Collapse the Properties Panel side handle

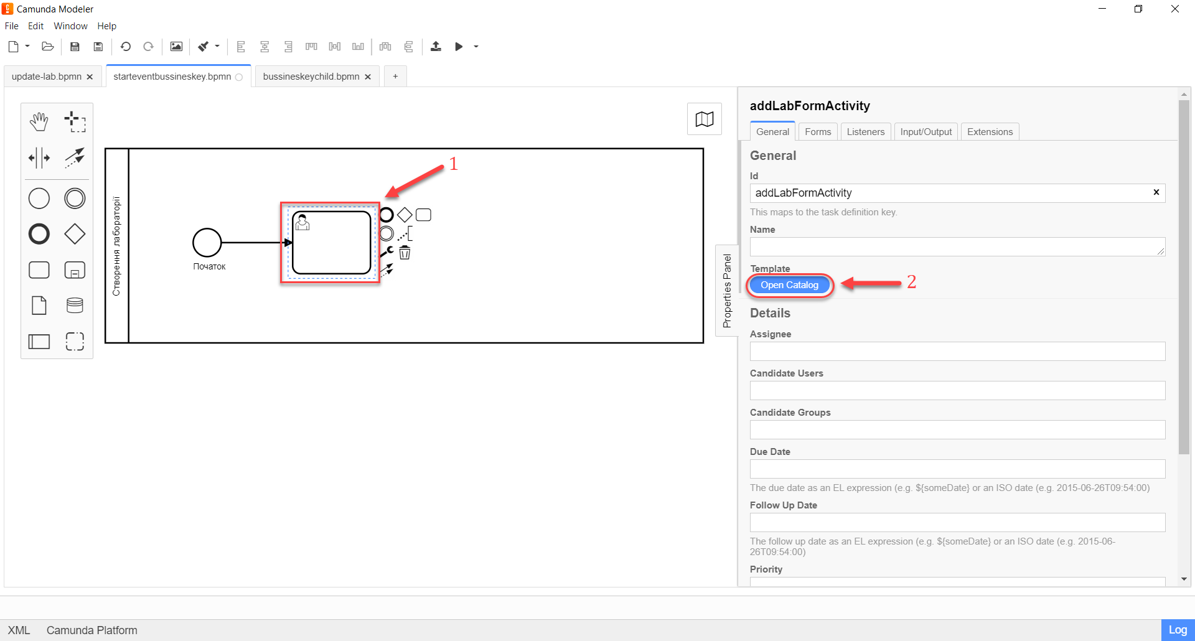tap(726, 291)
